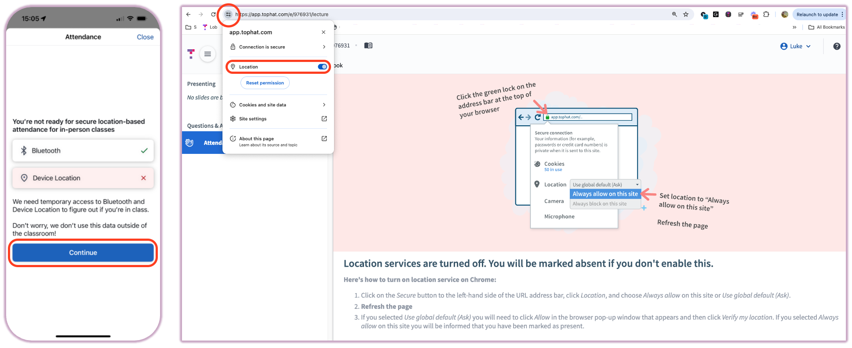This screenshot has height=348, width=852.
Task: Click the open book icon beside course code
Action: (x=368, y=46)
